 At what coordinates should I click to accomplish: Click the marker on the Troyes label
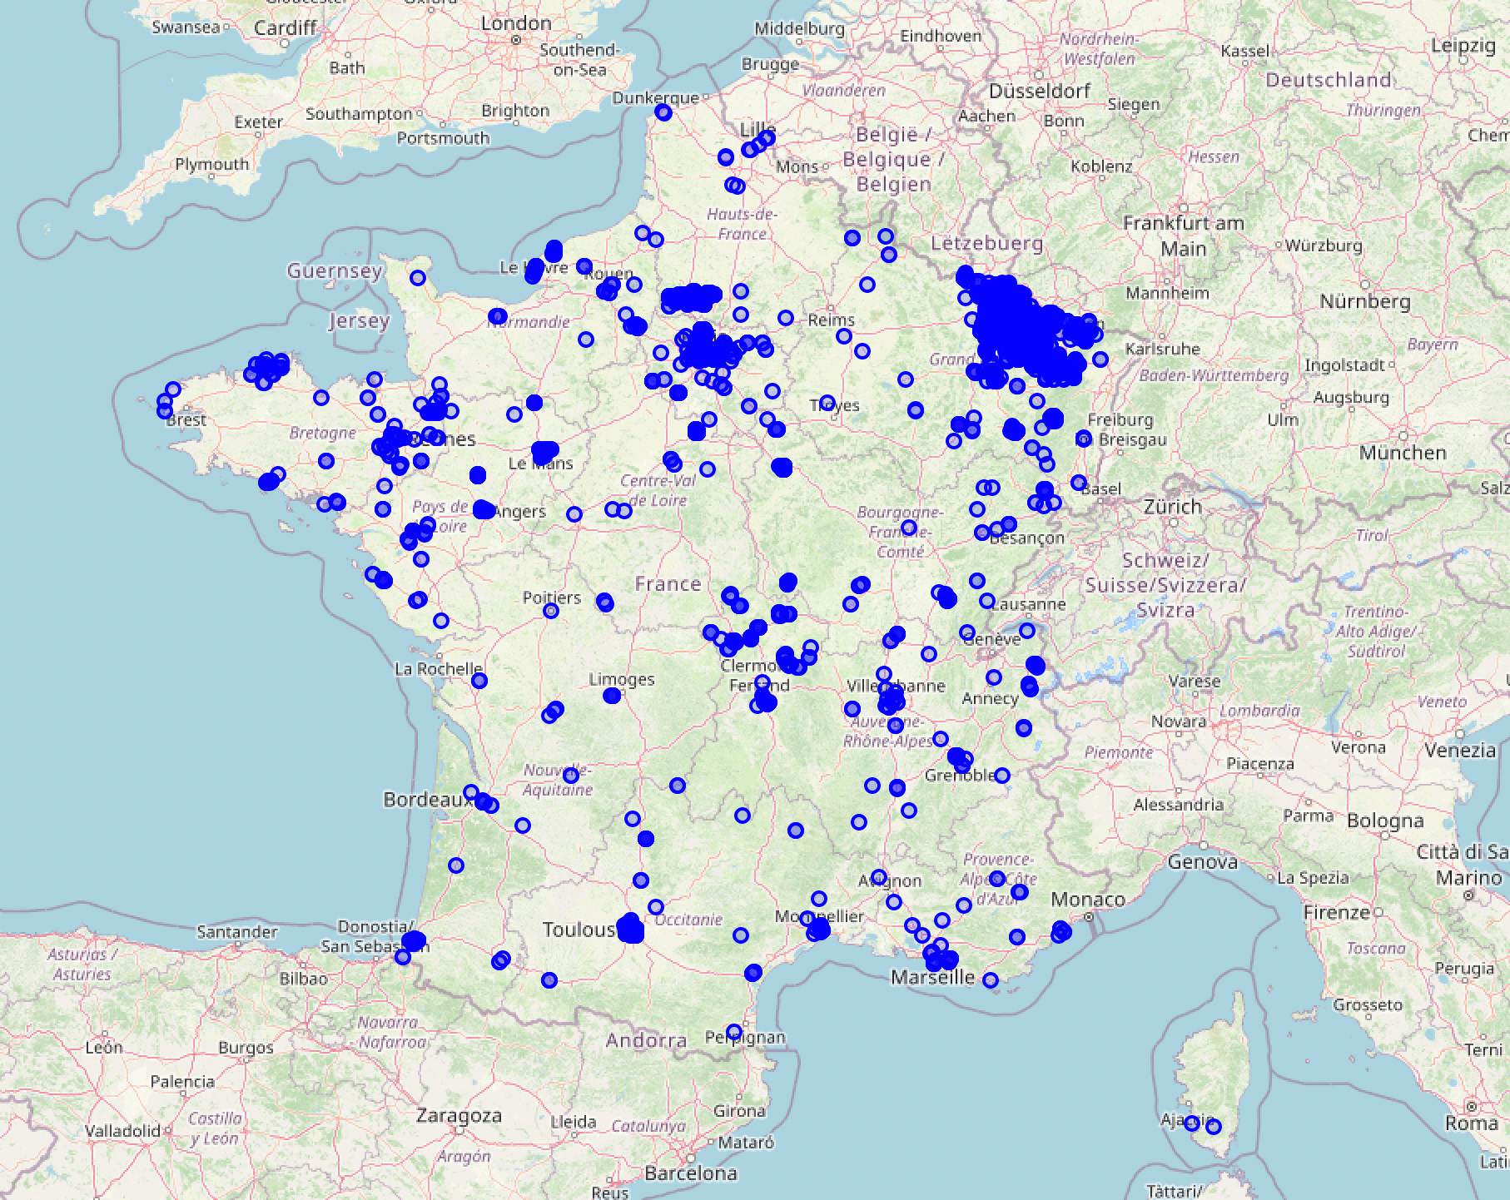827,403
